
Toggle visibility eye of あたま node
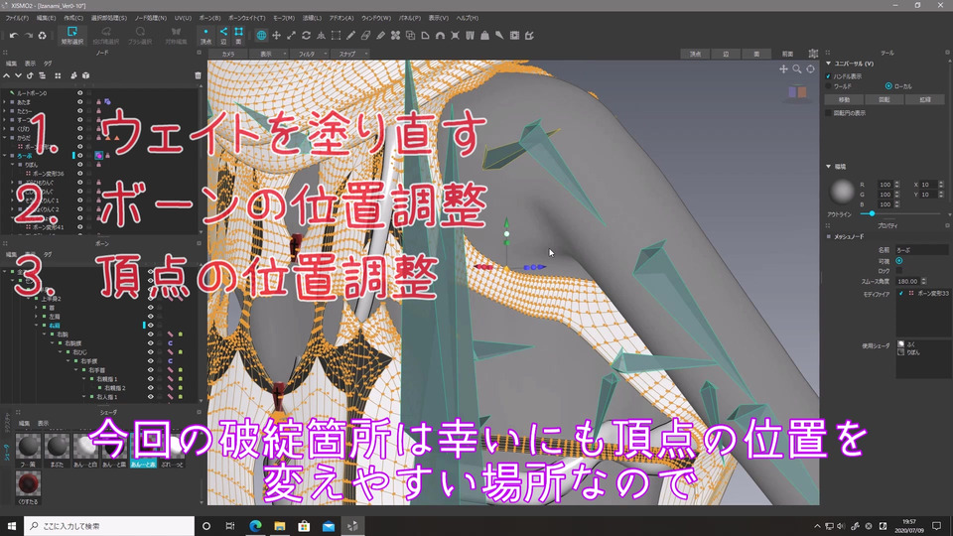[79, 102]
